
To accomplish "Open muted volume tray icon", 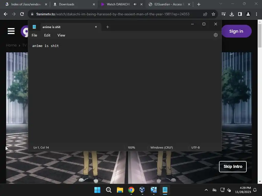I will (x=229, y=190).
